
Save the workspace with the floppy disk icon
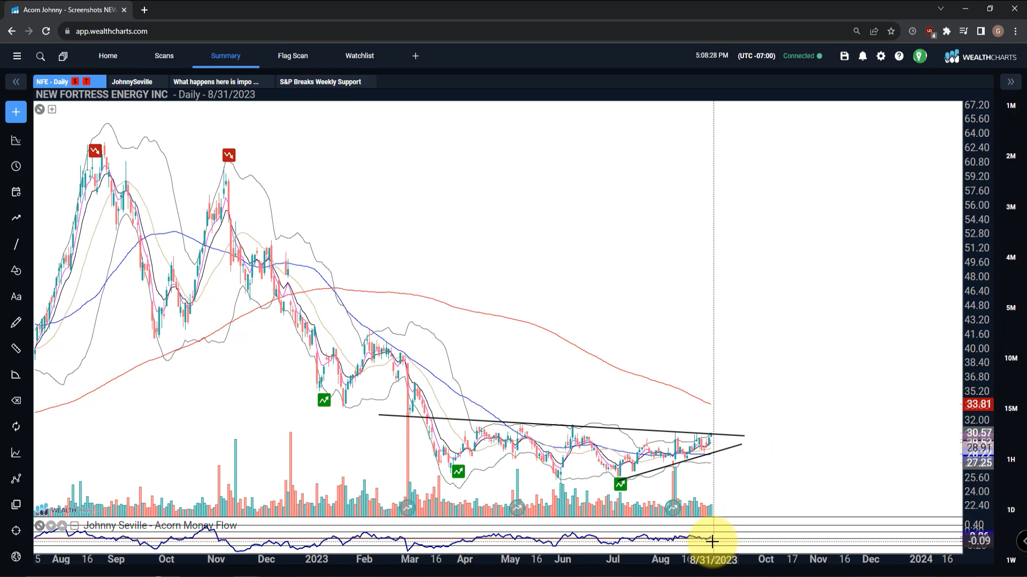pos(845,56)
